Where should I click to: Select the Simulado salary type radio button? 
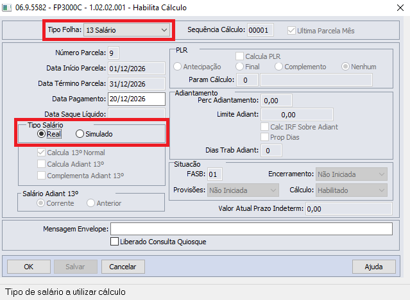80,134
